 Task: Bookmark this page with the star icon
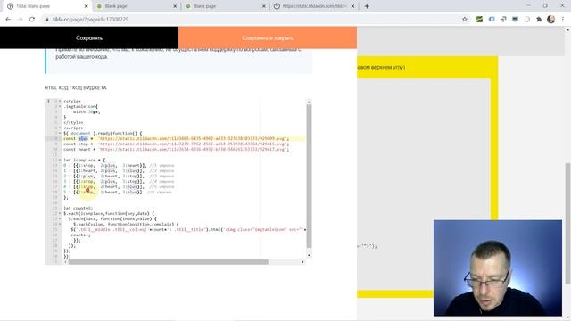point(465,20)
